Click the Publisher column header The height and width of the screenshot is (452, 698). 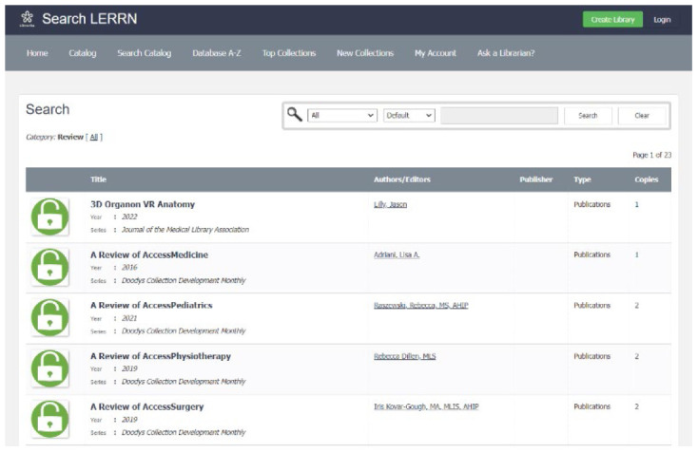536,179
